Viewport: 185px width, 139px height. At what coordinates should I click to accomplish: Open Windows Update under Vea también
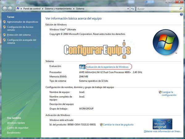click(x=16, y=123)
